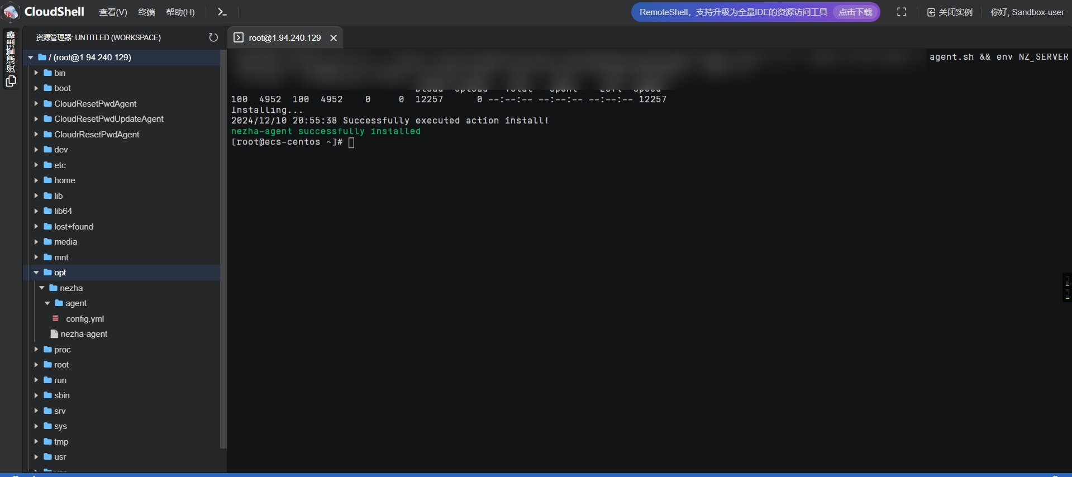Expand the CloudResetPwdAgent folder arrow
The width and height of the screenshot is (1072, 477).
pos(36,103)
